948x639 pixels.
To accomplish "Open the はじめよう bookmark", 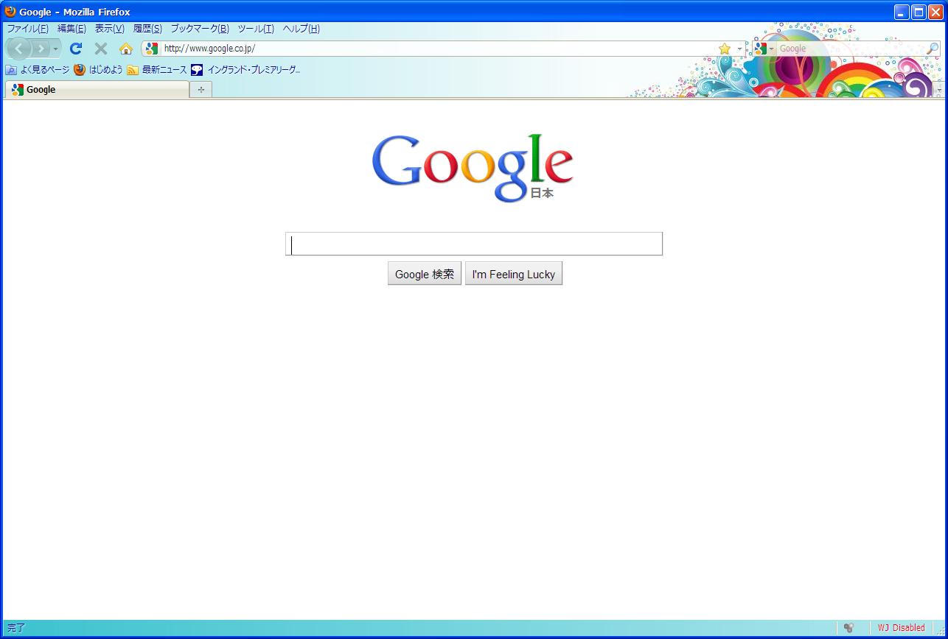I will coord(98,70).
